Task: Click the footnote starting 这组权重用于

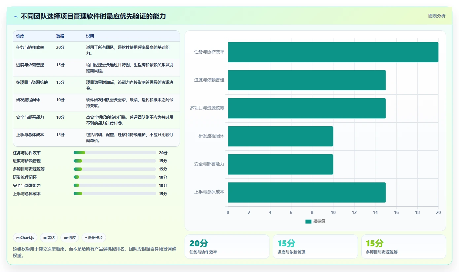Action: click(94, 252)
